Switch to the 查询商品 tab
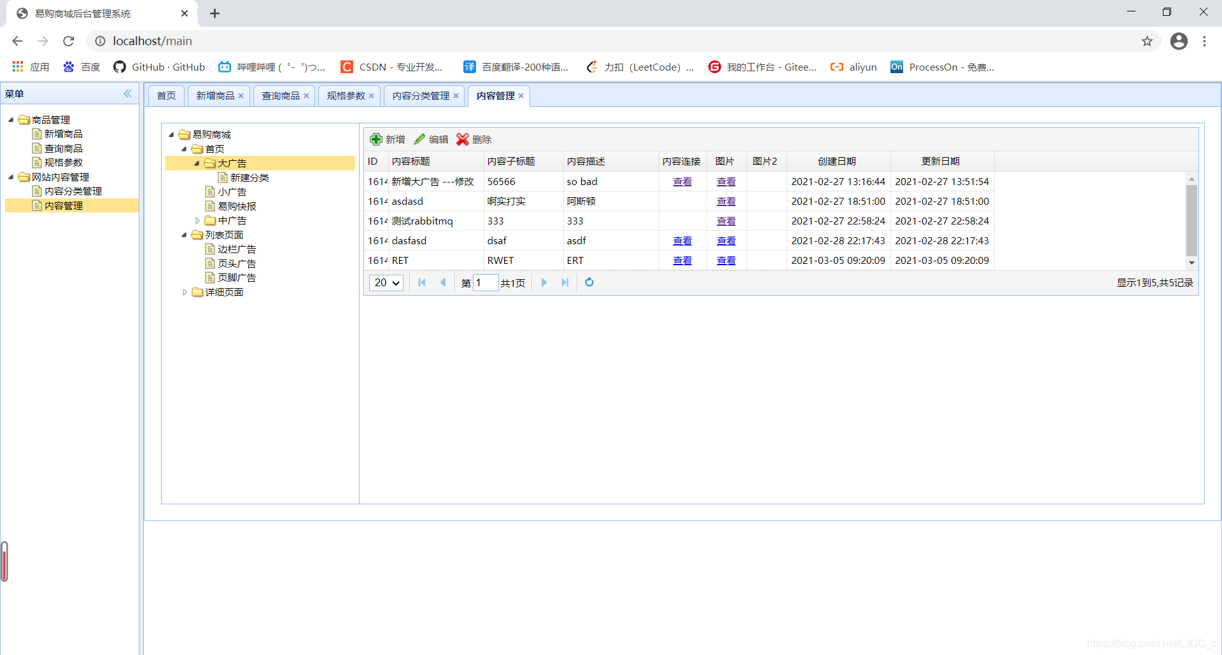Image resolution: width=1222 pixels, height=655 pixels. click(281, 96)
